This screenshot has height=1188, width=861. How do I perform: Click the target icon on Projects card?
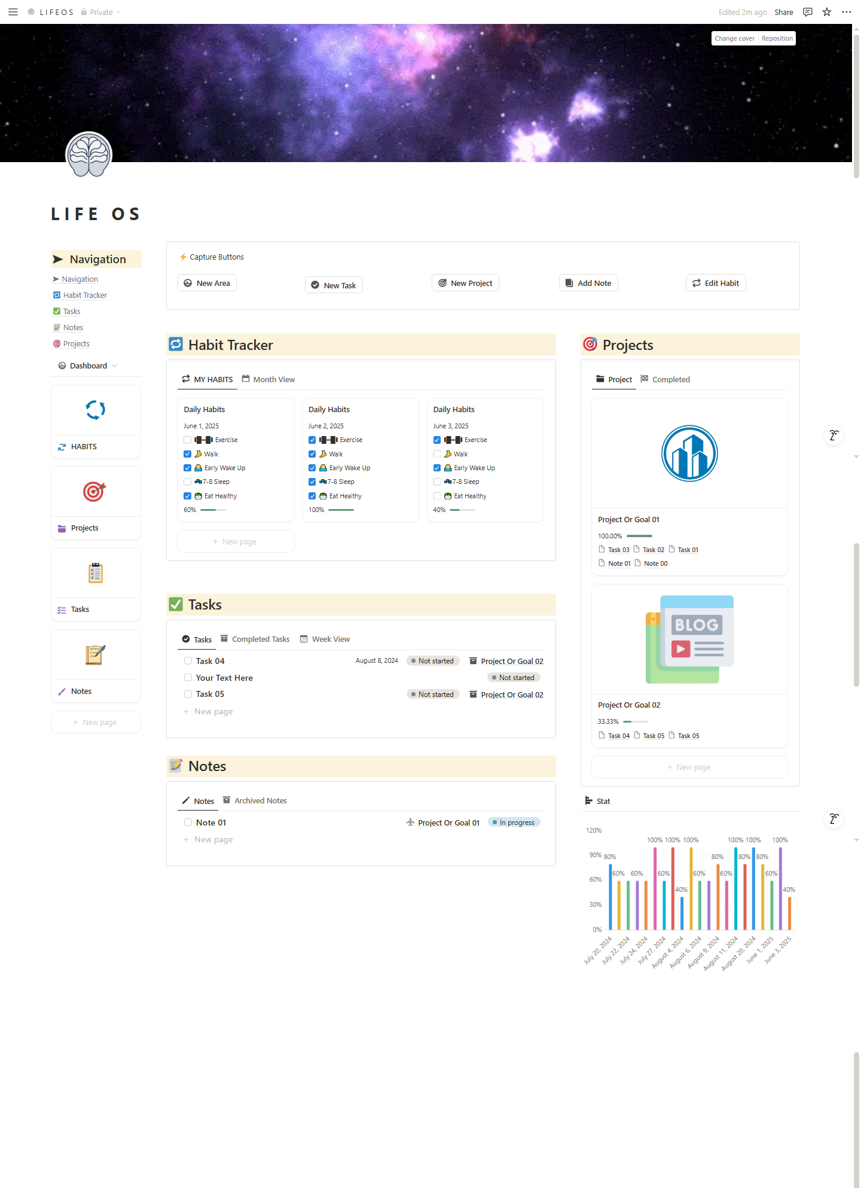tap(94, 492)
